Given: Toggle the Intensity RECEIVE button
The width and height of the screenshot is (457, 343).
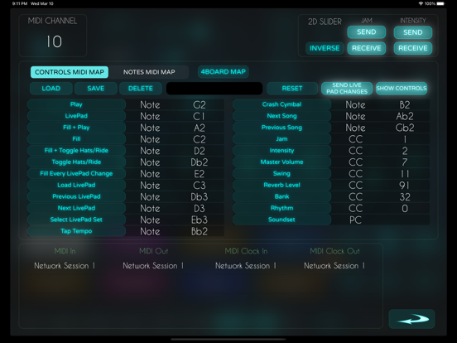Looking at the screenshot, I should click(x=412, y=48).
